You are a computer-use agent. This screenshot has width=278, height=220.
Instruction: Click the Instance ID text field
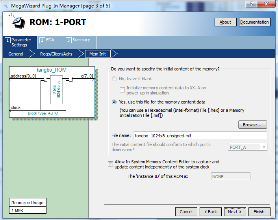click(230, 177)
